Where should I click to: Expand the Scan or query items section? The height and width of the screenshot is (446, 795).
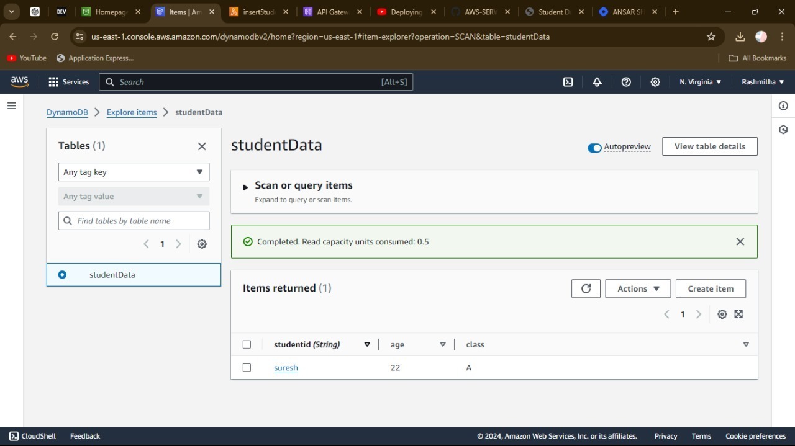coord(245,187)
